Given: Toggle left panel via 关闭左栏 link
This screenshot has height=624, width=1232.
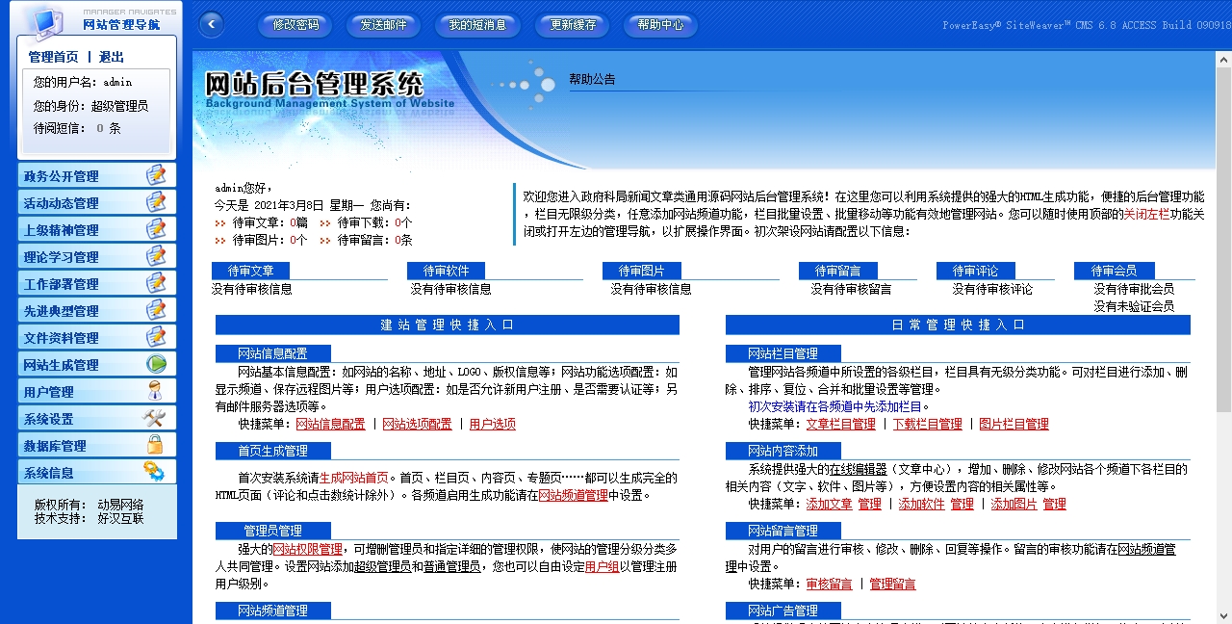Looking at the screenshot, I should tap(1146, 215).
